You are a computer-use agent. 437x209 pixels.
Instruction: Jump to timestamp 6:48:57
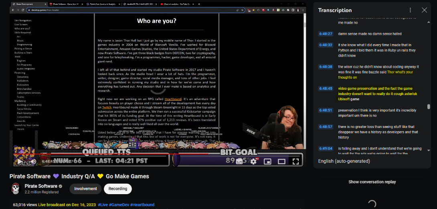point(326,127)
